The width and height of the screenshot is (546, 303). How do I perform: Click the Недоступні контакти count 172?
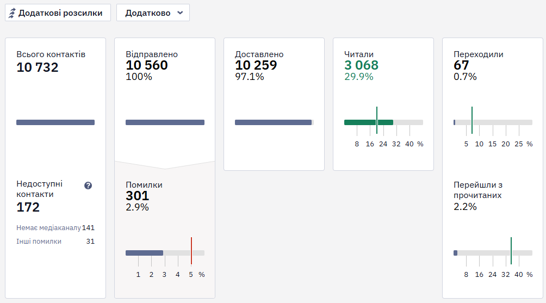[28, 207]
